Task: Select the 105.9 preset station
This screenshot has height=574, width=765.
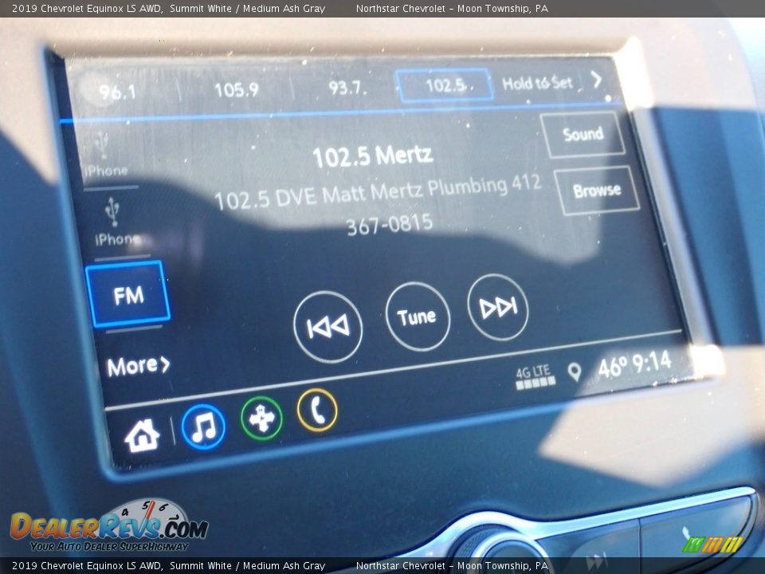Action: pyautogui.click(x=236, y=89)
